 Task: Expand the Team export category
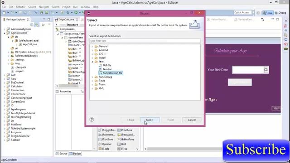[x=92, y=85]
